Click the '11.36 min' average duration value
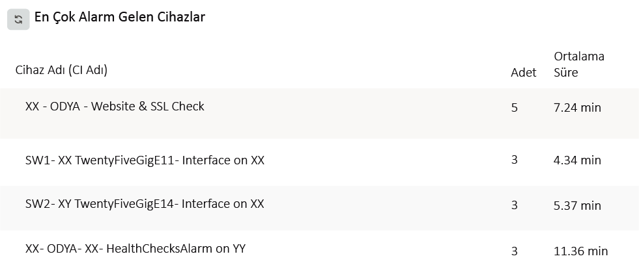Screen dimensions: 639x278 tap(580, 251)
